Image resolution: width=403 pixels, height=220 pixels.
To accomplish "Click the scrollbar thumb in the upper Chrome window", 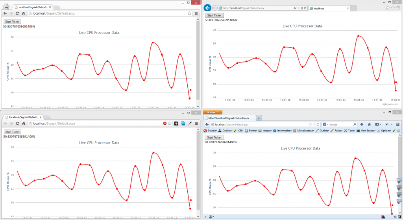I will (198, 60).
